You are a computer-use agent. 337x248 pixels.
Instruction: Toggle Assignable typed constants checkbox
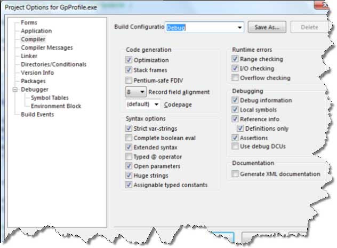coord(129,185)
